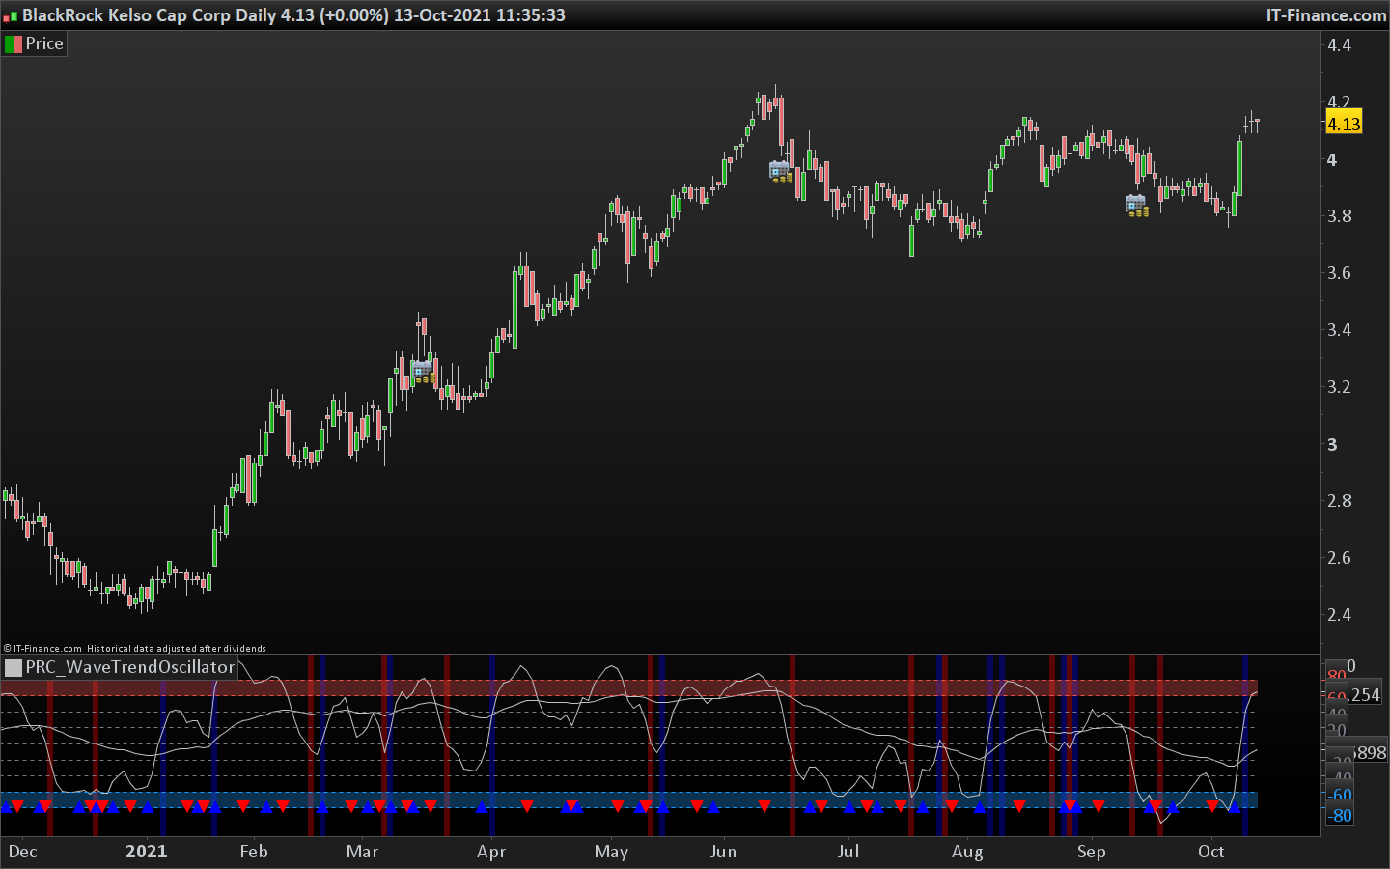The height and width of the screenshot is (869, 1390).
Task: Click the IT-Finance.com label in the header
Action: pyautogui.click(x=1326, y=15)
